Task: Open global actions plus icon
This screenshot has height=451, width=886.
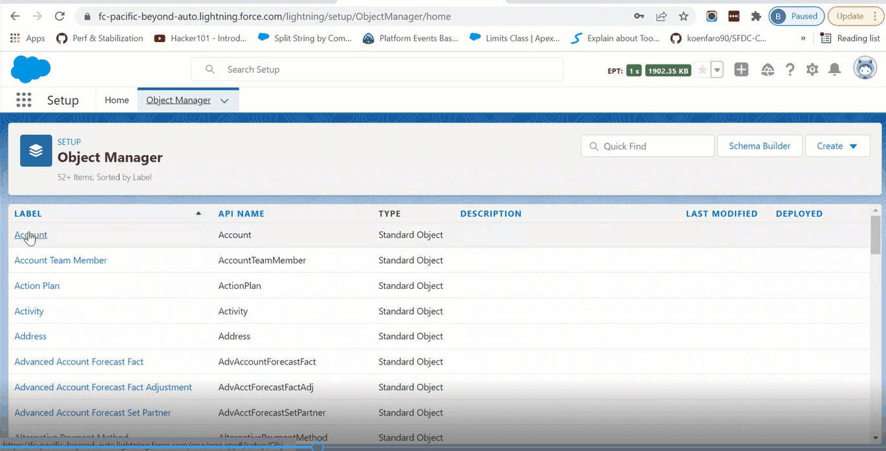Action: [741, 70]
